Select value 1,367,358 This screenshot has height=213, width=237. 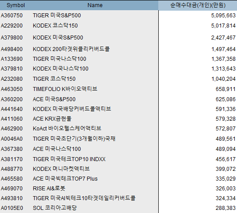pos(223,59)
